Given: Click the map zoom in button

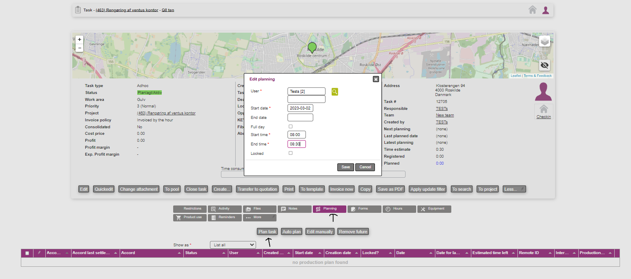Looking at the screenshot, I should pos(80,40).
